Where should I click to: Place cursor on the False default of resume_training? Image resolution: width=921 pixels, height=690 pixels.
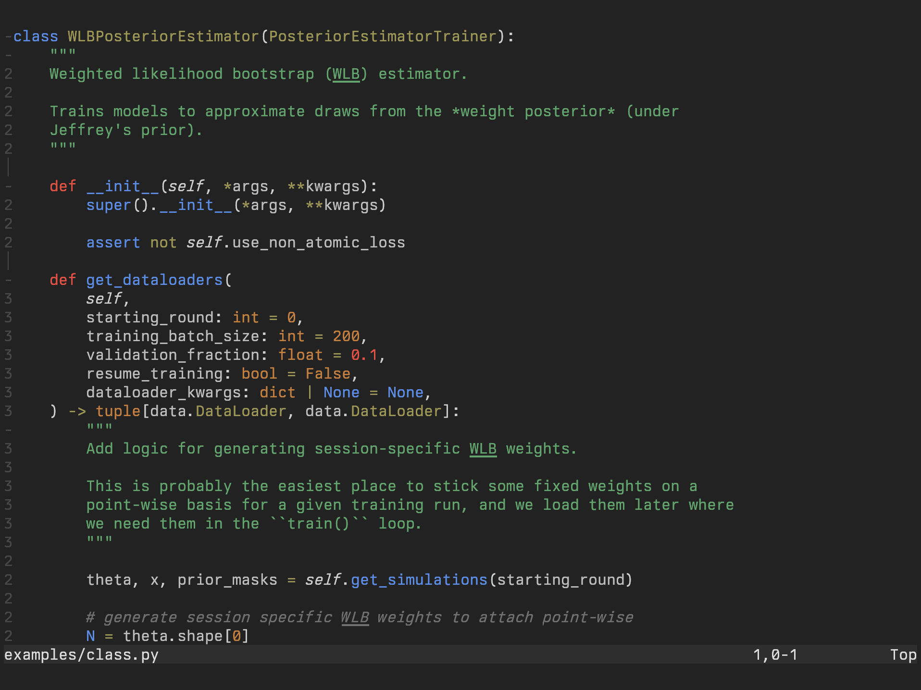pos(328,374)
